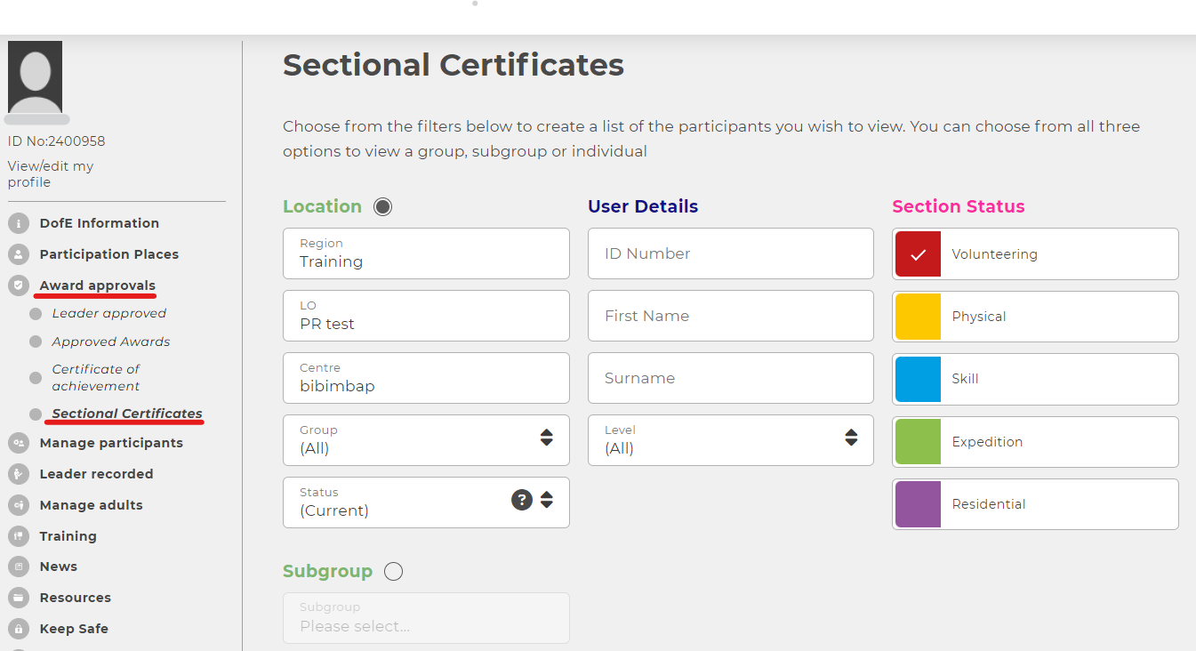Open the Keep Safe padlock icon

(x=19, y=628)
